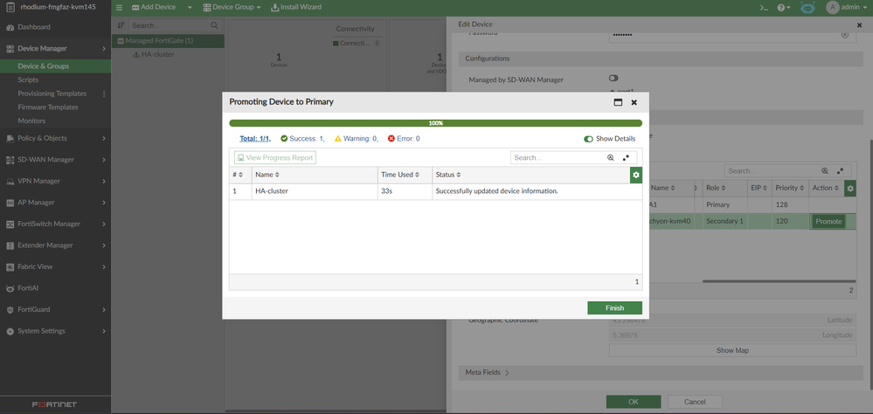The height and width of the screenshot is (414, 873).
Task: Open the Device Group dropdown
Action: tap(232, 7)
